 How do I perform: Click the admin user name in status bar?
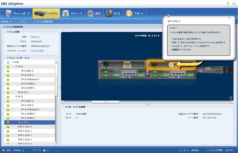[195, 150]
